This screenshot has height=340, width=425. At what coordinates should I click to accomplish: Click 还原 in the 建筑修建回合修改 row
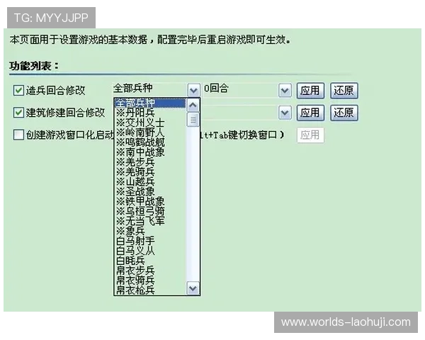point(344,113)
